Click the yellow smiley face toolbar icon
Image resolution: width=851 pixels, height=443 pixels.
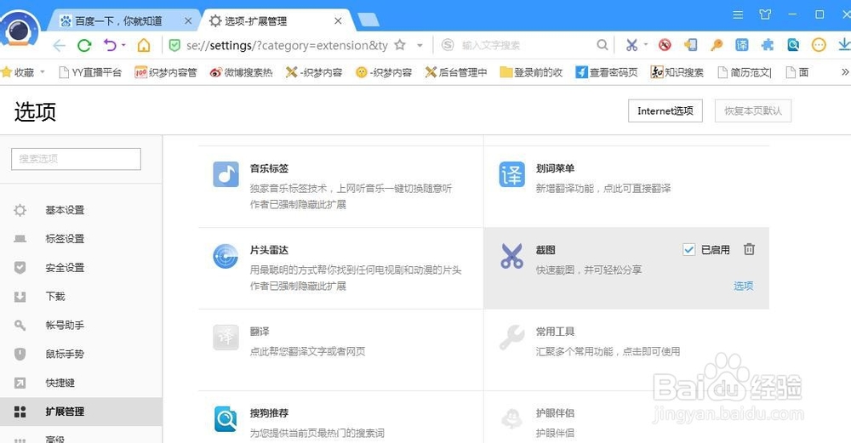click(x=819, y=45)
